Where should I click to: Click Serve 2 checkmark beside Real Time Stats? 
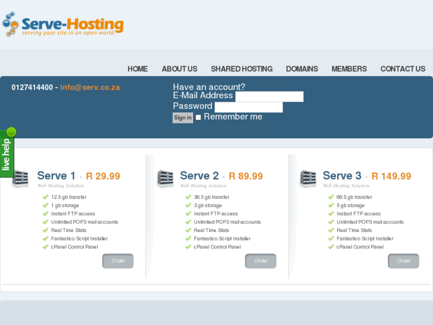click(x=188, y=230)
